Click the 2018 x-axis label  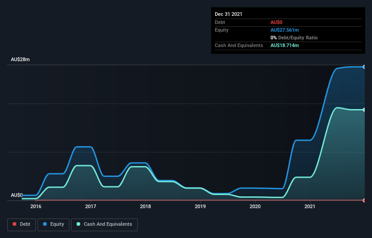click(x=145, y=206)
